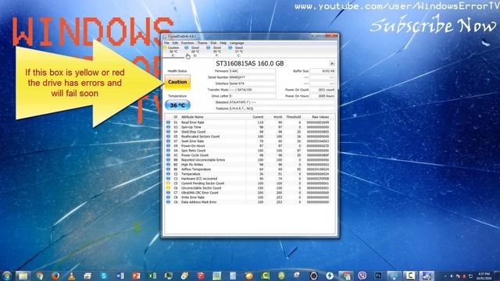The image size is (500, 281).
Task: Click the Interface Serial ATA field
Action: click(x=252, y=84)
